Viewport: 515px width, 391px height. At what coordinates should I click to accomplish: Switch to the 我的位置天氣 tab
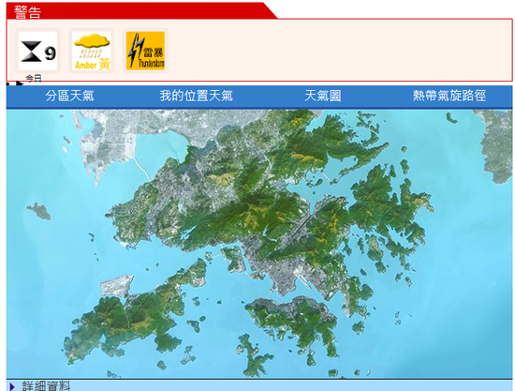(196, 96)
